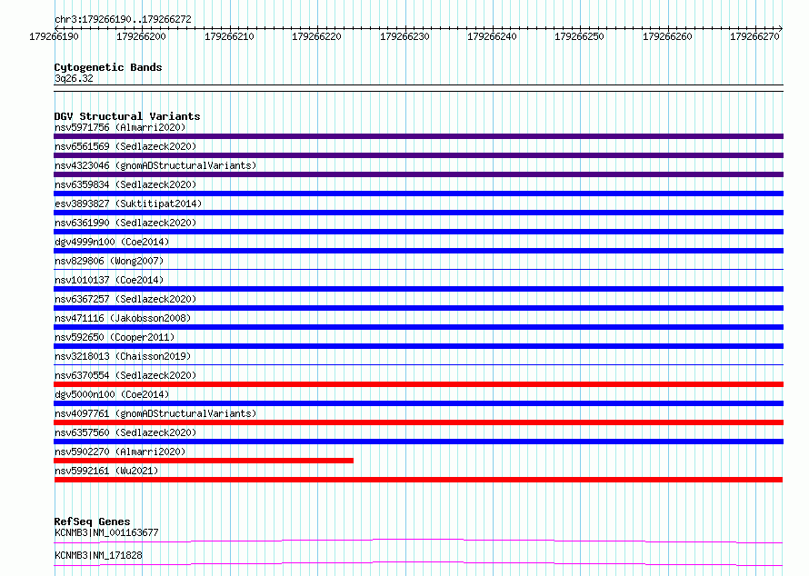The image size is (809, 576).
Task: Click the purple bar under nsv4323046
Action: coord(418,174)
